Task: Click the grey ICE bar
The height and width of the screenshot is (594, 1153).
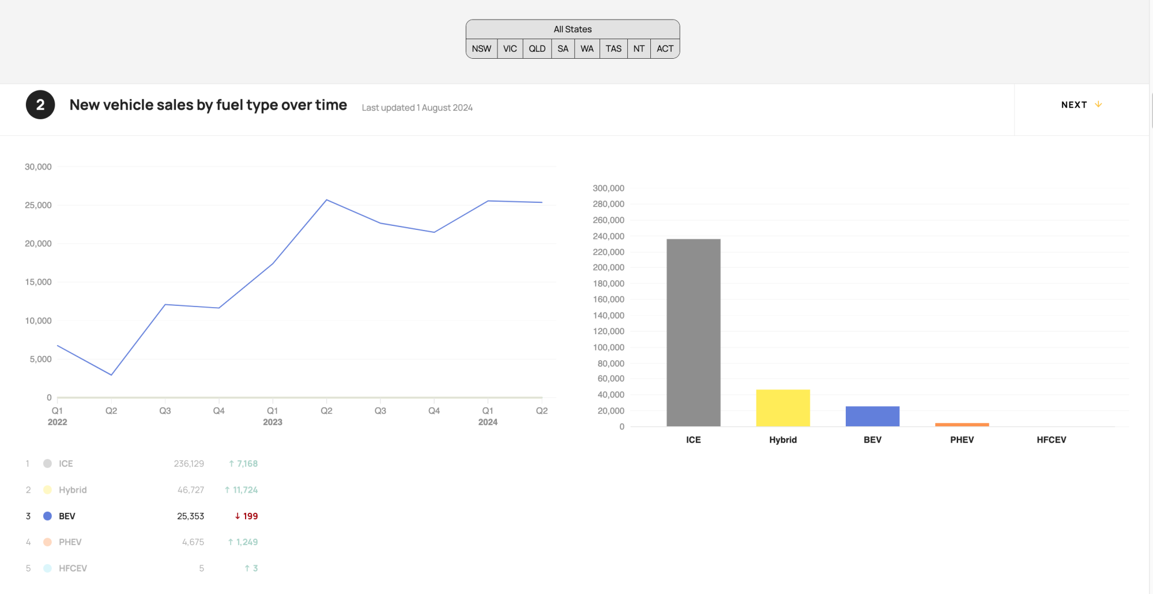Action: click(694, 332)
